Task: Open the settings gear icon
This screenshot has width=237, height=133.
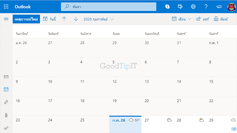Action: click(193, 7)
